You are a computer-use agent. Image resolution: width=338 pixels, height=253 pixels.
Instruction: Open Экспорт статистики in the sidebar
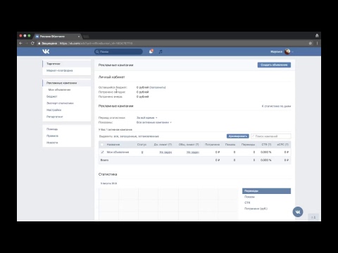coord(60,103)
